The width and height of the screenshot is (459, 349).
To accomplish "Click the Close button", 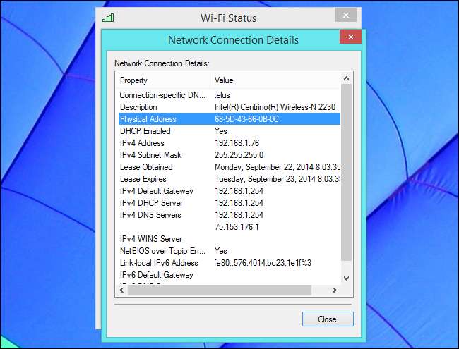I will [328, 319].
